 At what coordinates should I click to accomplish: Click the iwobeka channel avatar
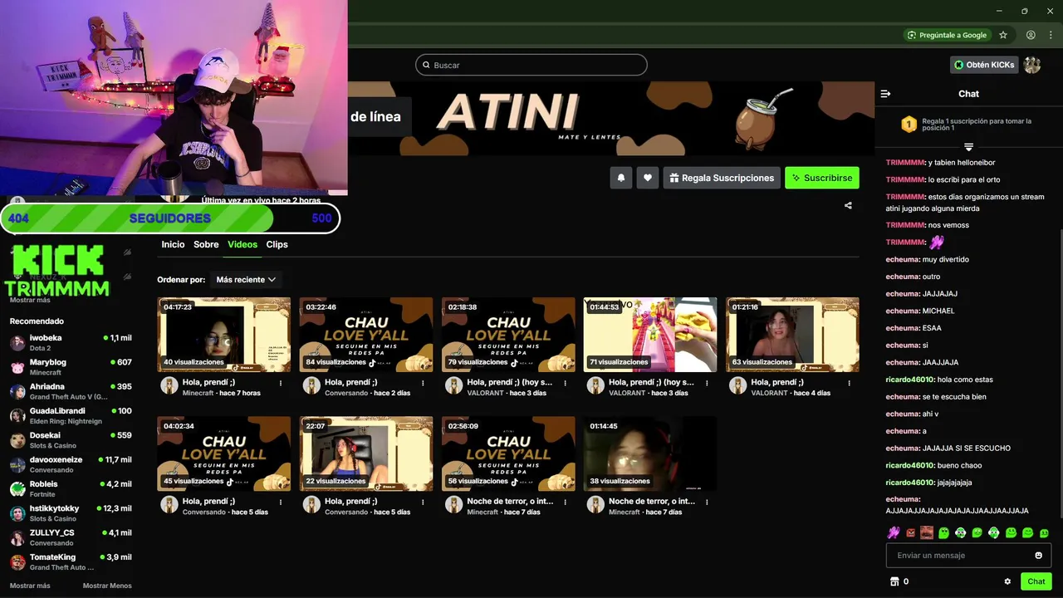(x=17, y=342)
